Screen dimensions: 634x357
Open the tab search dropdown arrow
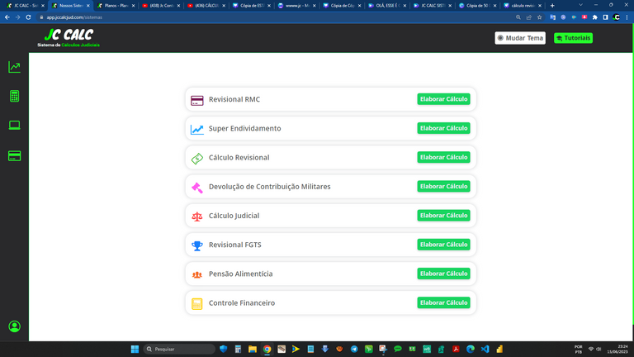[x=580, y=5]
